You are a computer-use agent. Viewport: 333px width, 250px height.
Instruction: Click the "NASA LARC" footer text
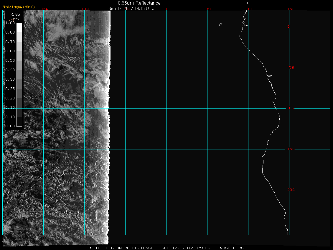tap(232, 248)
